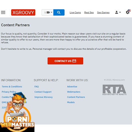The height and width of the screenshot is (132, 132).
Task: Click the RTA Restricted to Adults badge
Action: (114, 90)
